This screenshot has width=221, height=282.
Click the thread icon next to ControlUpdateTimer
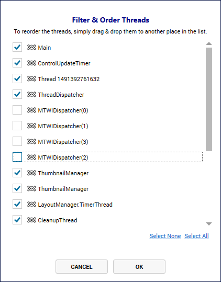(31, 63)
